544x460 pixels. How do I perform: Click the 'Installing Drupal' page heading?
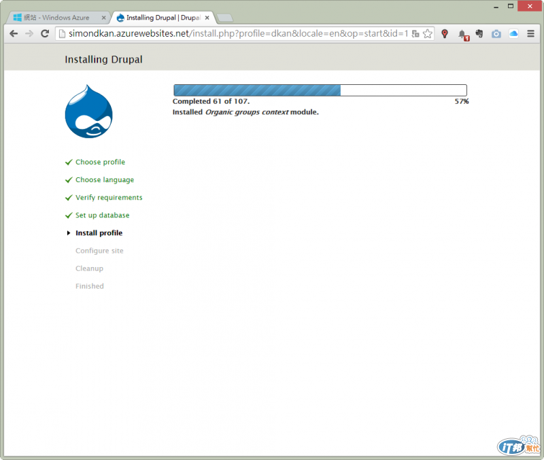tap(103, 59)
